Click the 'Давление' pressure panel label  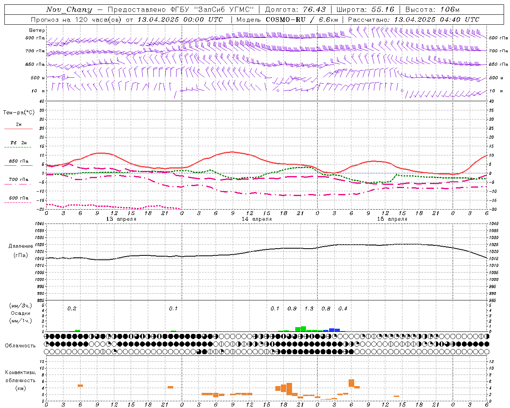pyautogui.click(x=21, y=246)
